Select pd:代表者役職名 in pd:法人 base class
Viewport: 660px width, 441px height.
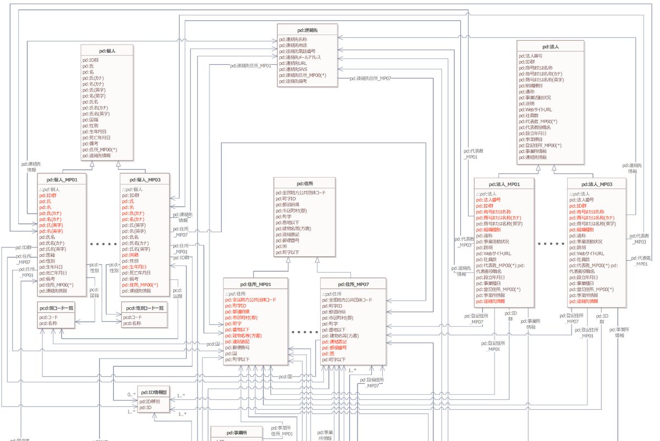click(x=535, y=127)
